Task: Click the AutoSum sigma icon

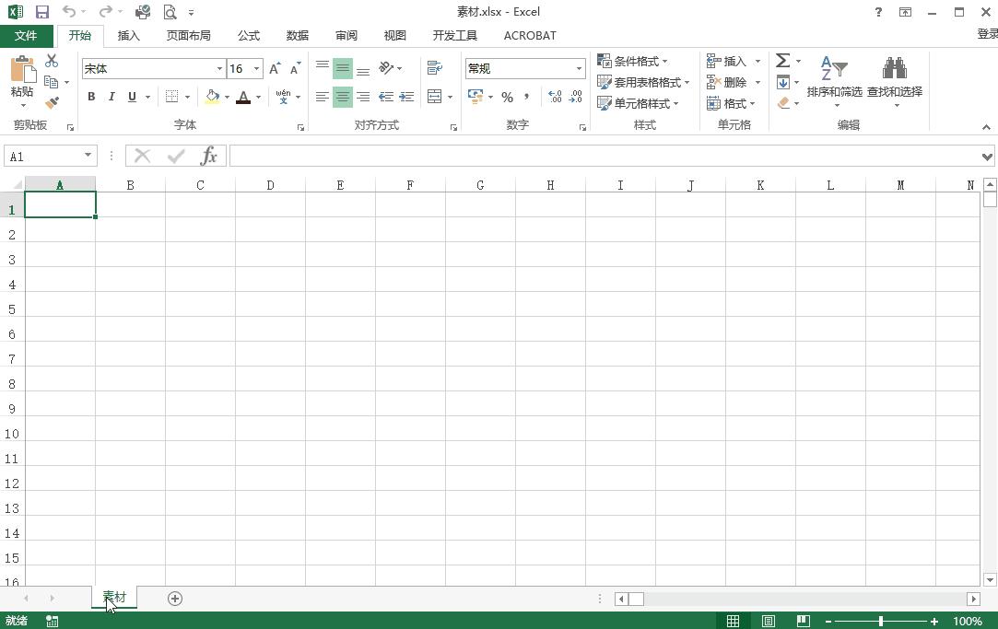Action: tap(782, 61)
